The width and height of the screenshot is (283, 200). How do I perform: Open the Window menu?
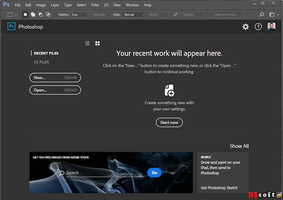[x=132, y=5]
